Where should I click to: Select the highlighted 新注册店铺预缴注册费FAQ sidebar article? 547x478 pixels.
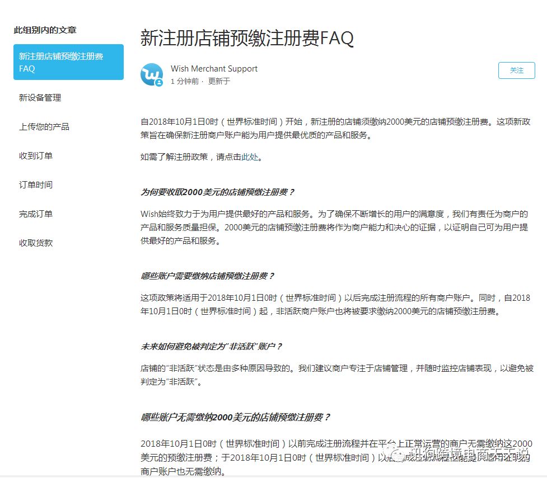[x=68, y=62]
